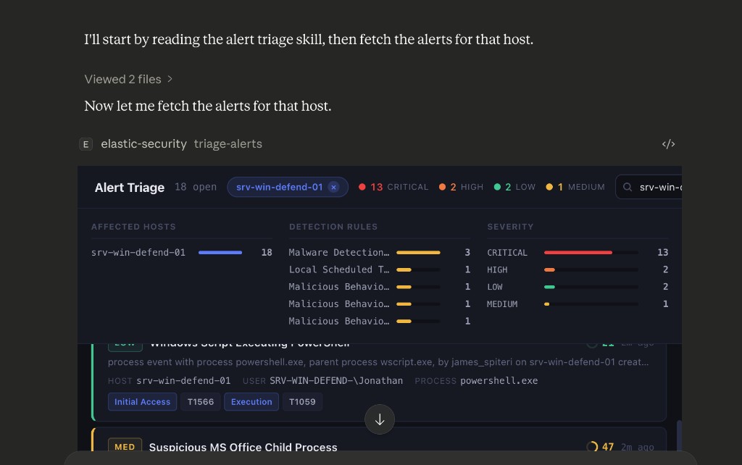Select the triage-alerts tool label
Screen dimensions: 742x465
coord(228,144)
